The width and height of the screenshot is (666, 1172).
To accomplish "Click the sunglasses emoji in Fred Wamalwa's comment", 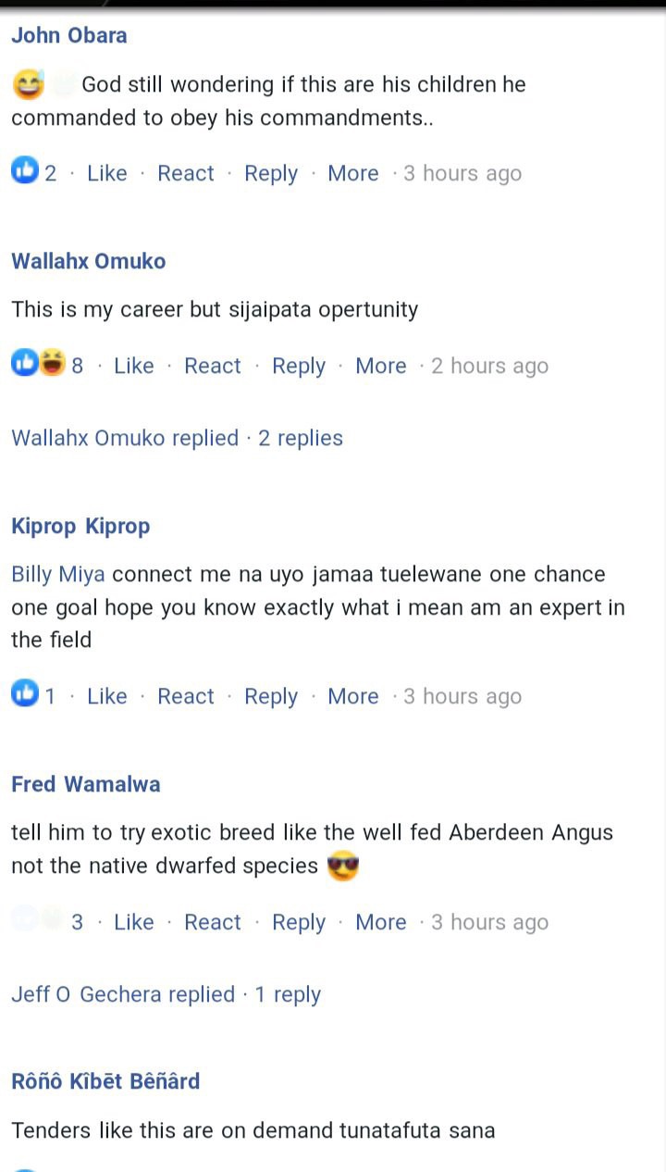I will (x=342, y=866).
